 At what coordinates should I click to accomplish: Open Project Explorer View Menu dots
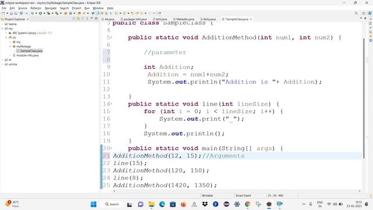pos(87,19)
